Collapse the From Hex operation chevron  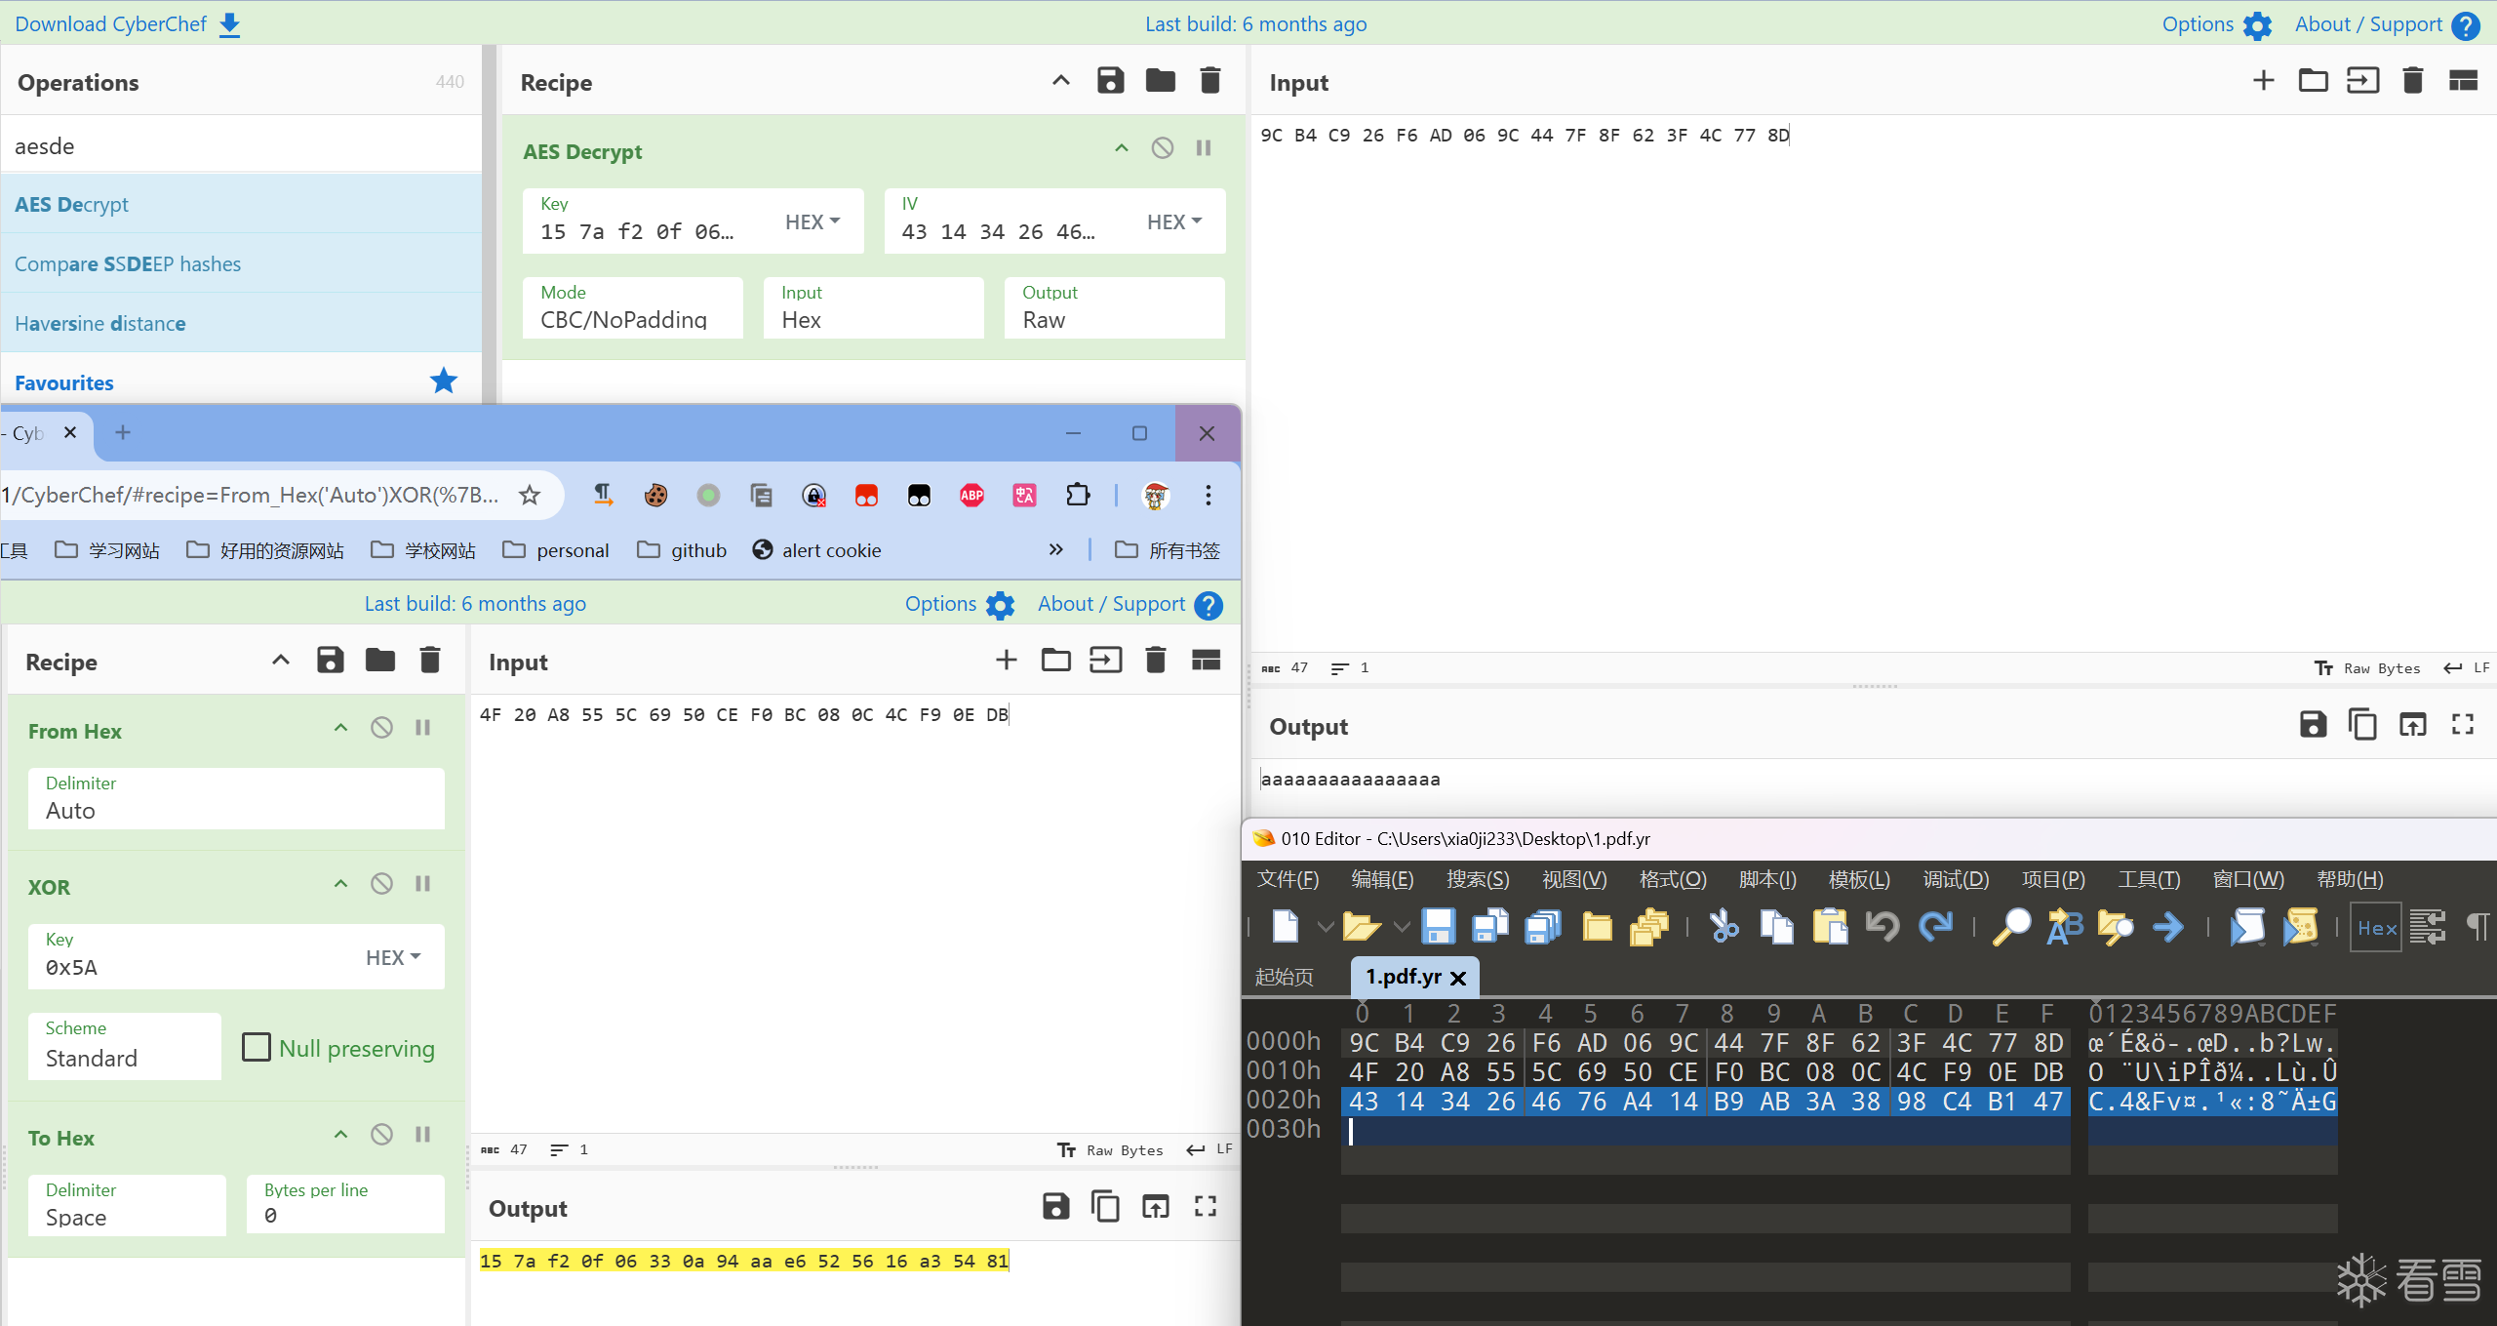pyautogui.click(x=340, y=728)
